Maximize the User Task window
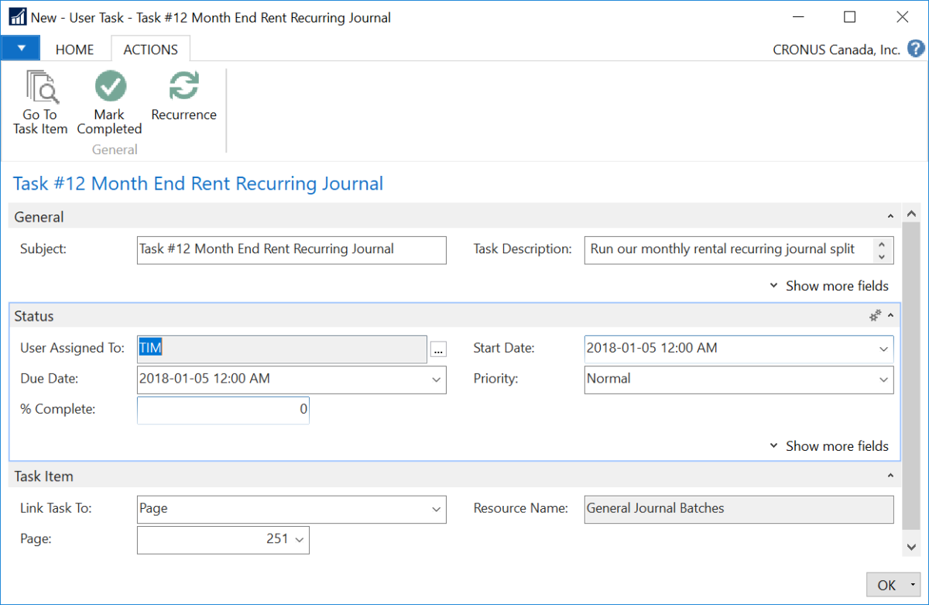The width and height of the screenshot is (929, 605). pyautogui.click(x=849, y=17)
